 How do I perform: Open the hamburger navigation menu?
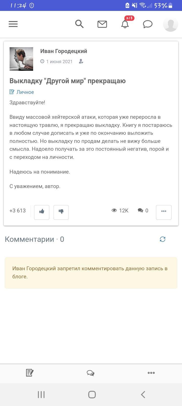point(13,24)
